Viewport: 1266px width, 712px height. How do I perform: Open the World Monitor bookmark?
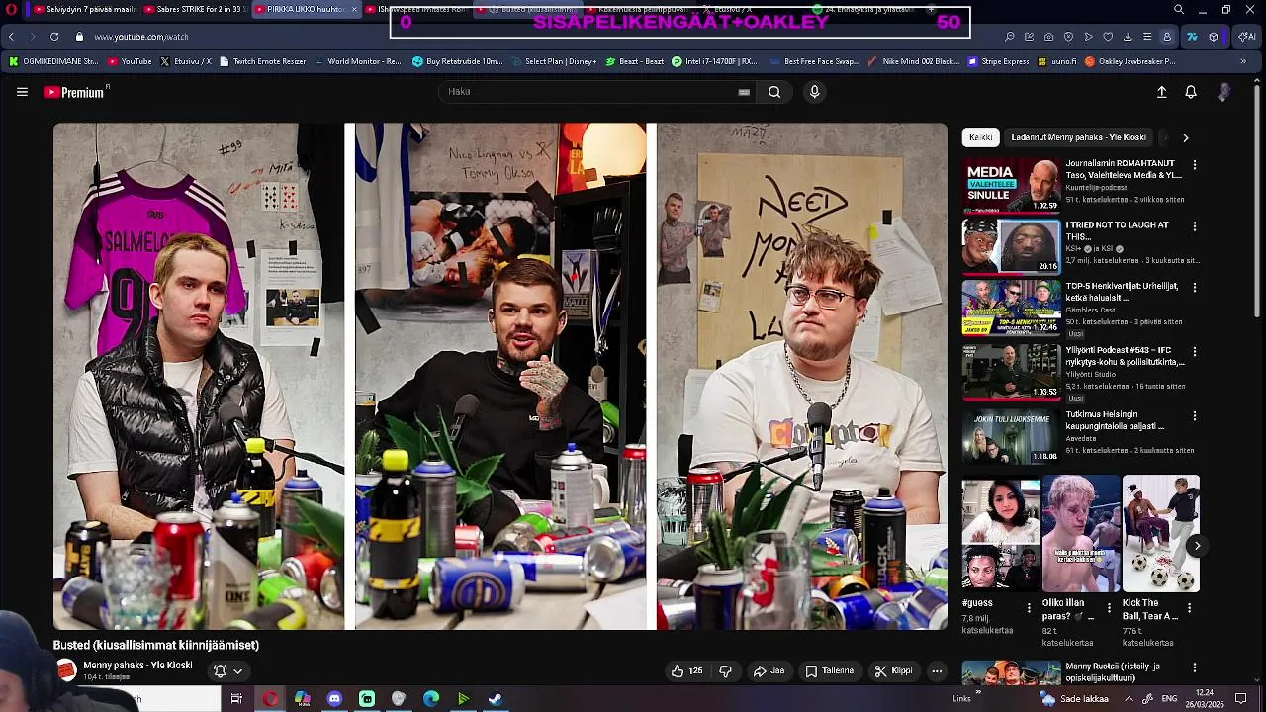tap(357, 61)
